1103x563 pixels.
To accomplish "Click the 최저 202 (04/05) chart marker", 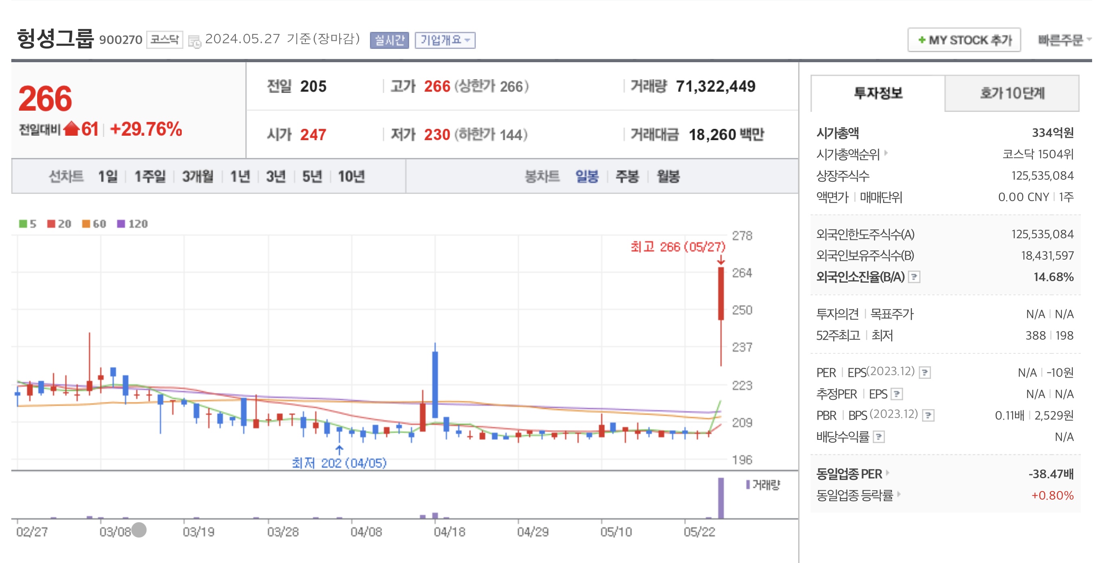I will pos(339,463).
